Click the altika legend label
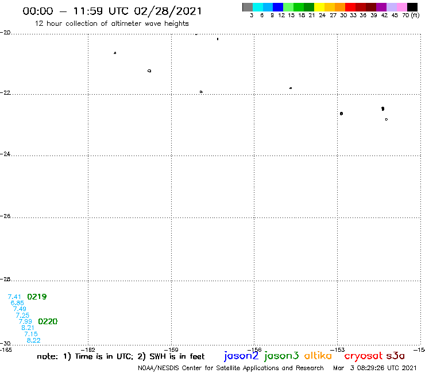This screenshot has width=425, height=373. pyautogui.click(x=318, y=356)
